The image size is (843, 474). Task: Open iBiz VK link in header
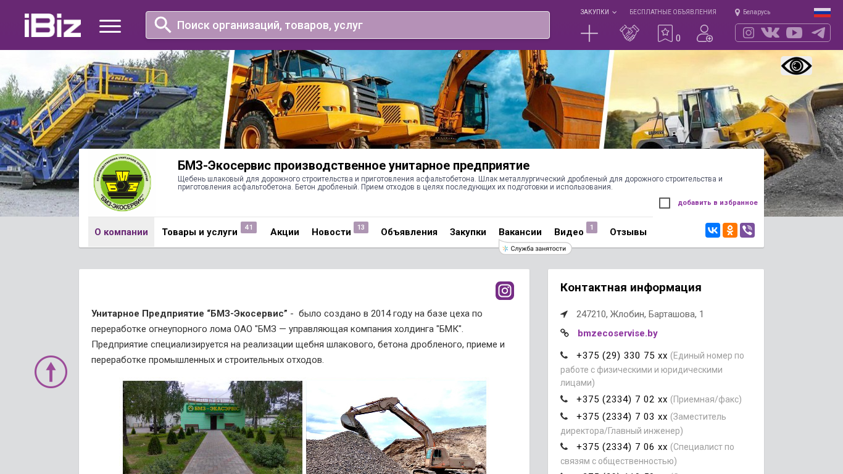click(770, 33)
